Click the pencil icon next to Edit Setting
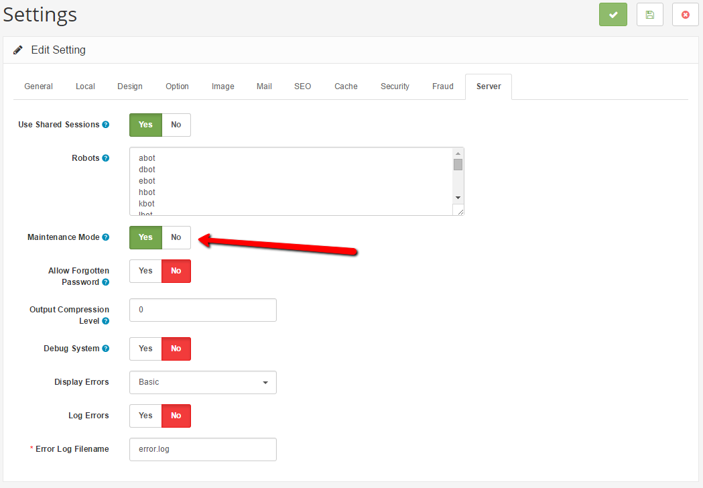 [18, 50]
